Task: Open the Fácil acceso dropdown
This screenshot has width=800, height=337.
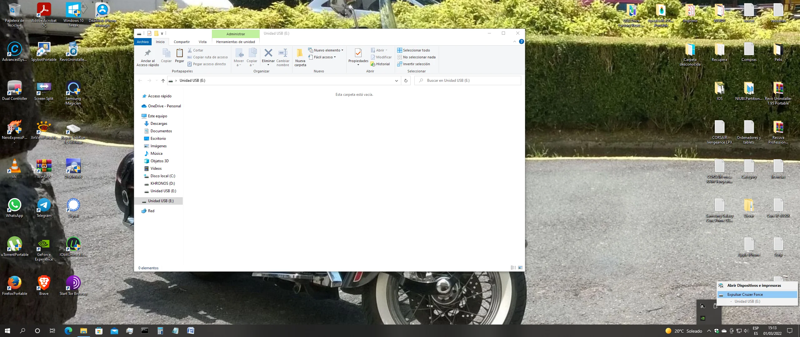Action: [323, 57]
